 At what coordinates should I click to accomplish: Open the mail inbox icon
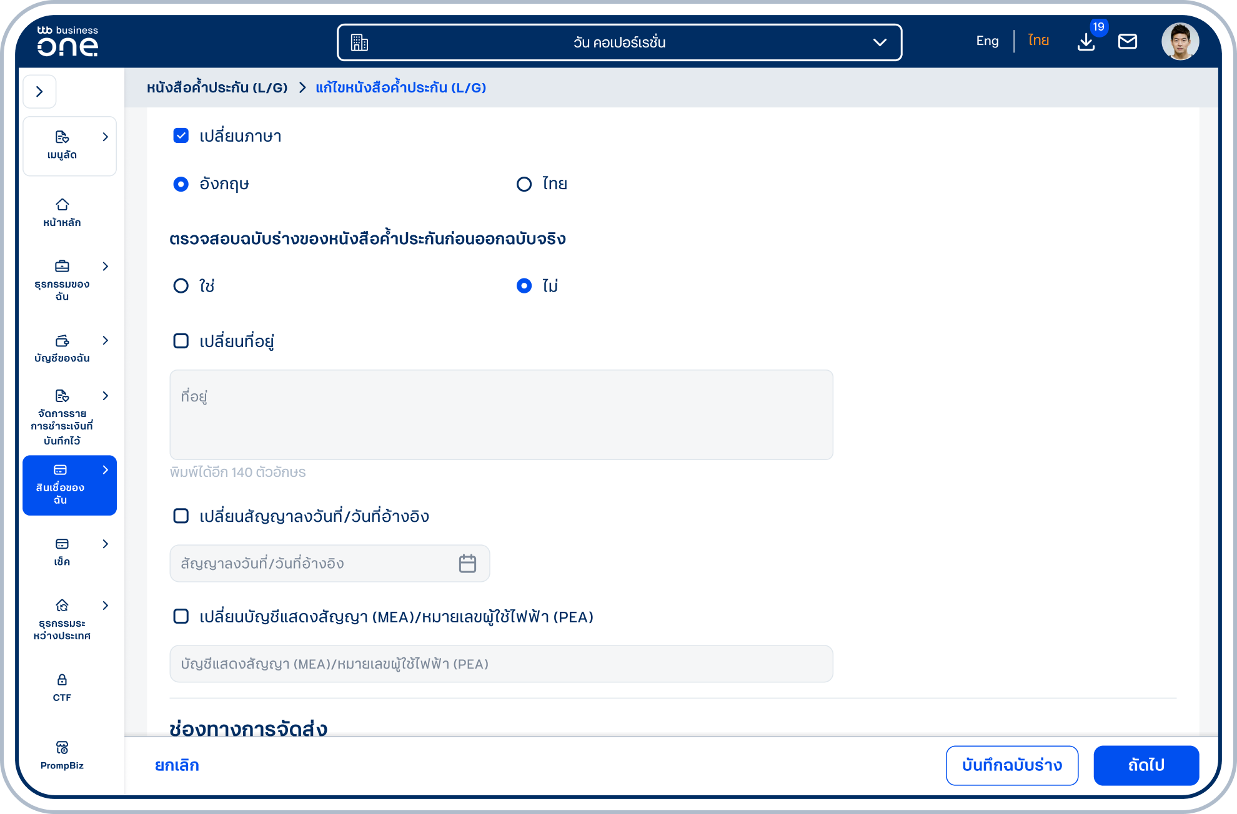(x=1127, y=42)
